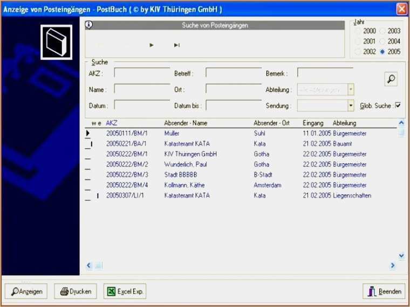
Task: Click the Beenden button
Action: [x=384, y=291]
